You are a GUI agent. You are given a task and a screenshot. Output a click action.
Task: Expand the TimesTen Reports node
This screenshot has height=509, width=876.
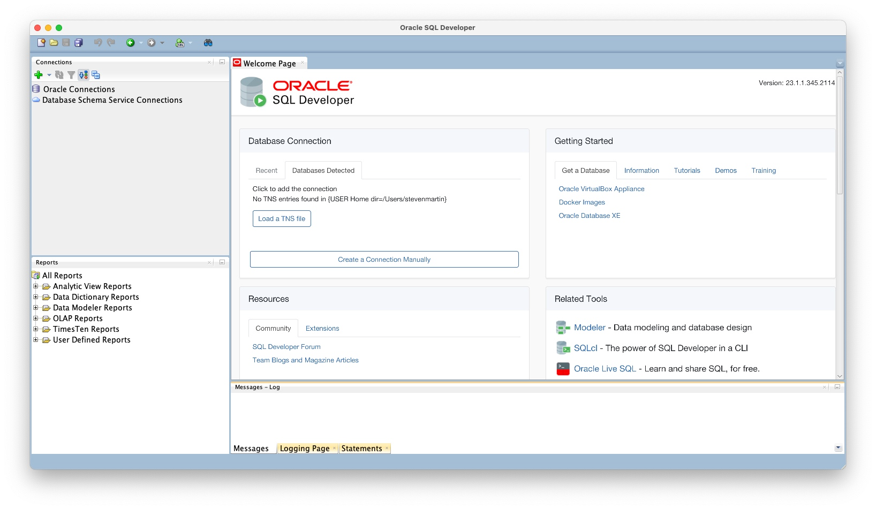click(36, 329)
